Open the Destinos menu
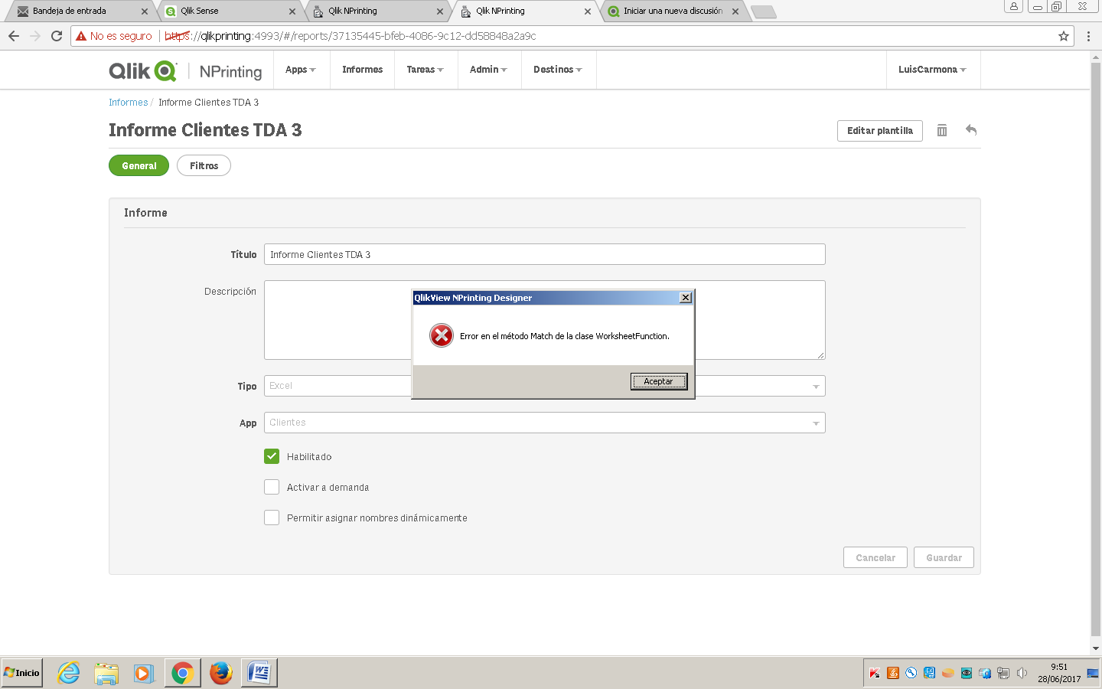Screen dimensions: 1102x689 click(x=558, y=70)
